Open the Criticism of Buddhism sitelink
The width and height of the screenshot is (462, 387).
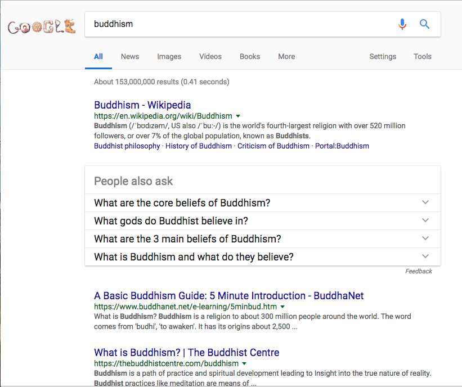pyautogui.click(x=273, y=146)
